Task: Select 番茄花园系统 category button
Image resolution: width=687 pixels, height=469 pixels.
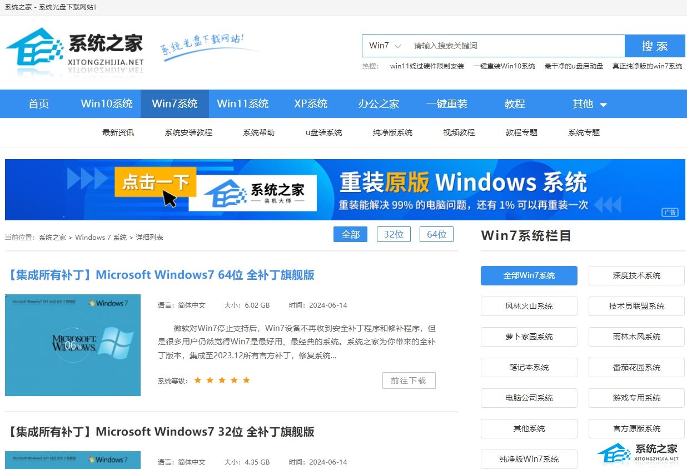Action: point(636,367)
